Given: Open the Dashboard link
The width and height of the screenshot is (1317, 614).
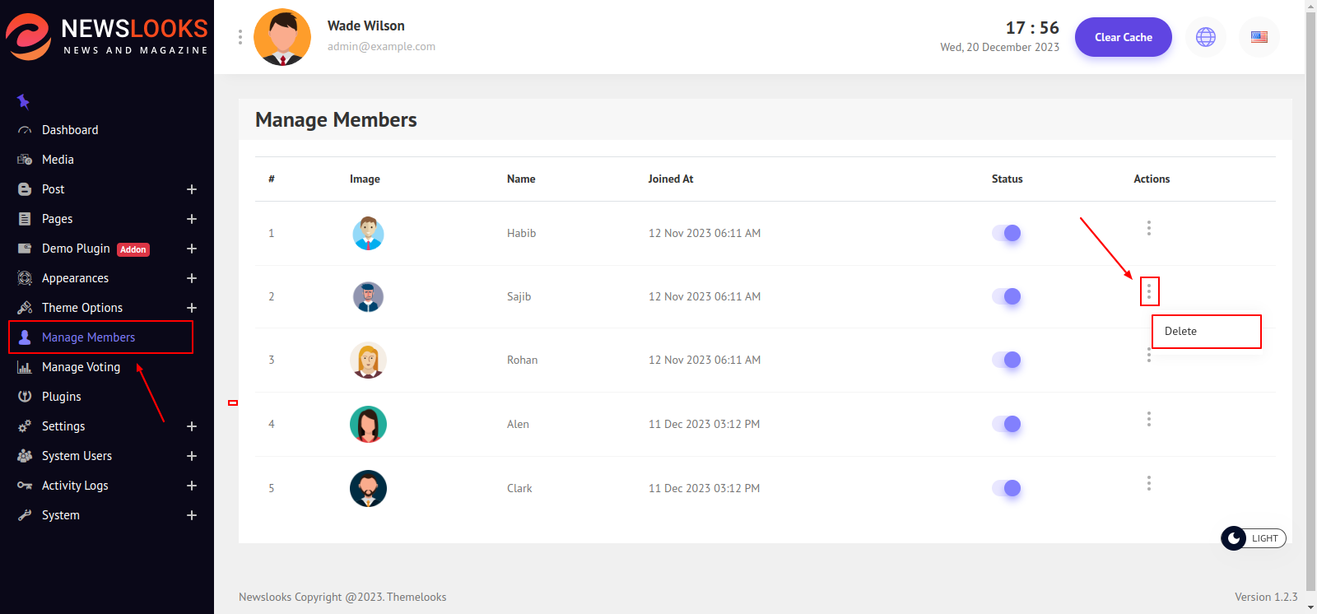Looking at the screenshot, I should click(x=70, y=130).
